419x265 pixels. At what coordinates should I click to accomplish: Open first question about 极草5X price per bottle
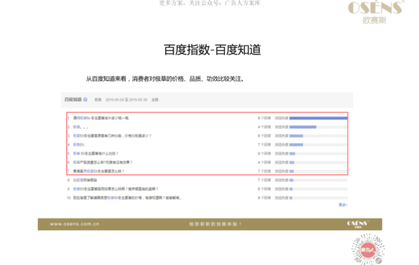pyautogui.click(x=101, y=118)
